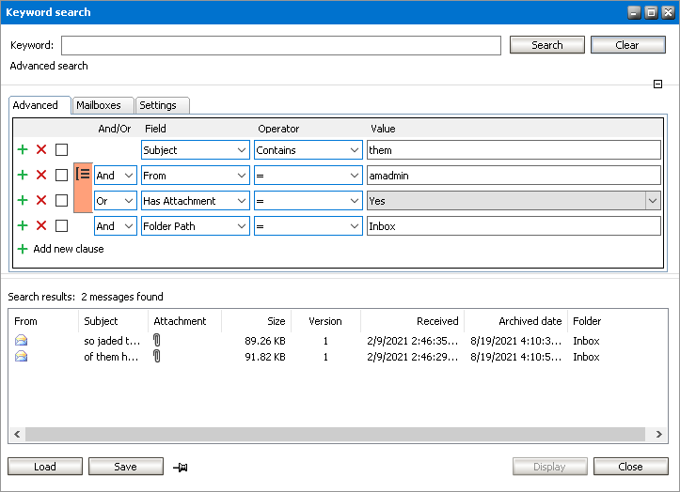Click the pin icon beside Save
680x492 pixels.
click(181, 467)
